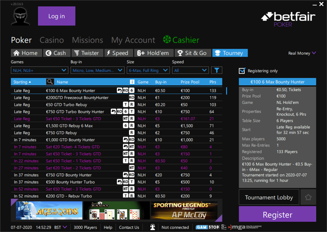Click the betfair POKER logo

click(x=288, y=20)
